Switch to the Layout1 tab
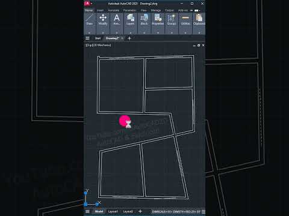 pos(113,211)
